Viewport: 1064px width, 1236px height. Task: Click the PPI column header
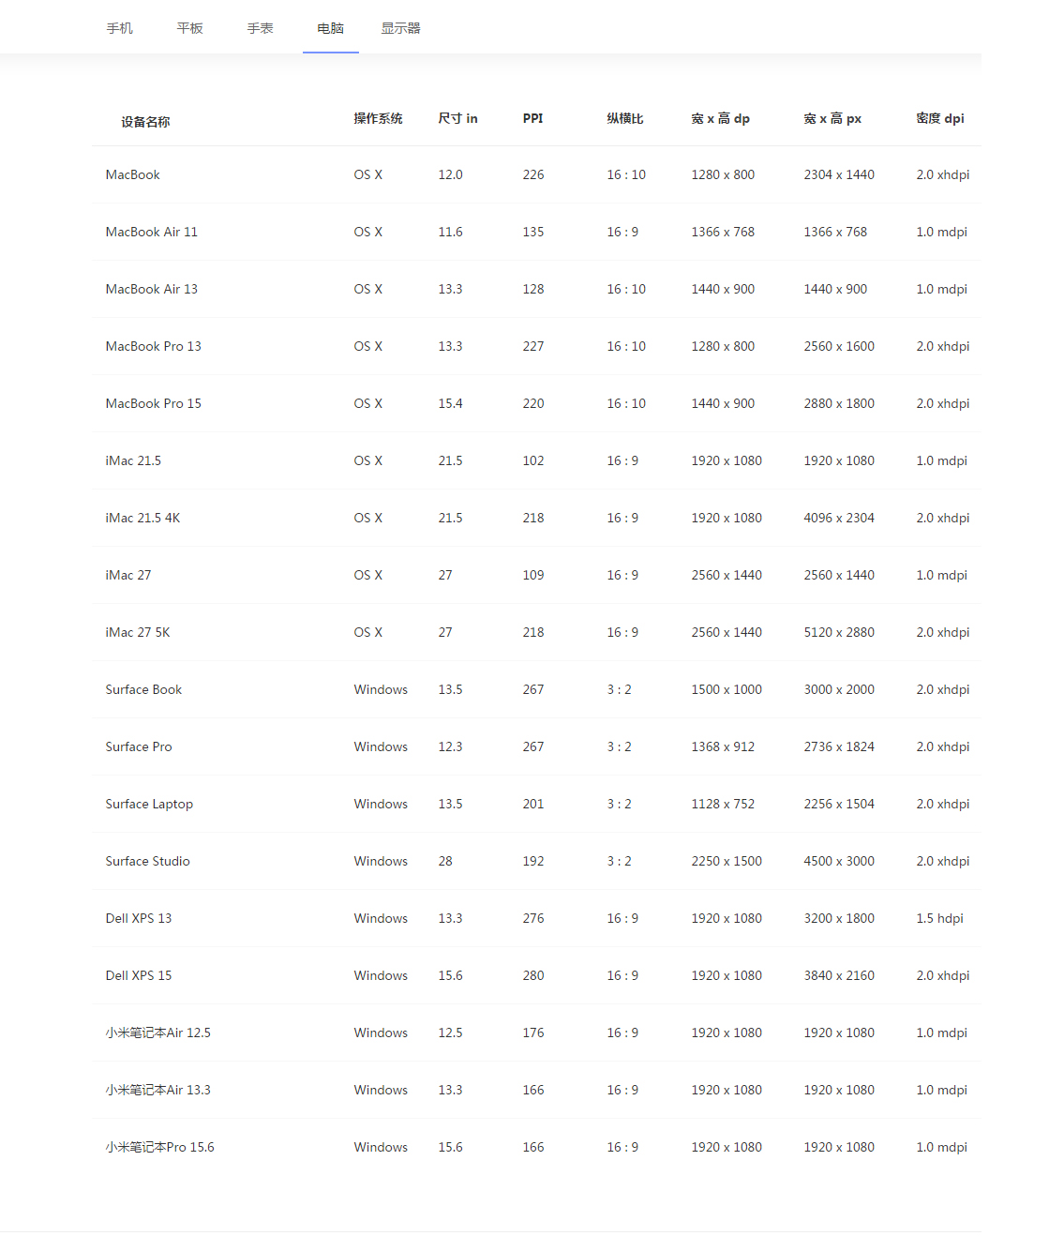pyautogui.click(x=532, y=118)
